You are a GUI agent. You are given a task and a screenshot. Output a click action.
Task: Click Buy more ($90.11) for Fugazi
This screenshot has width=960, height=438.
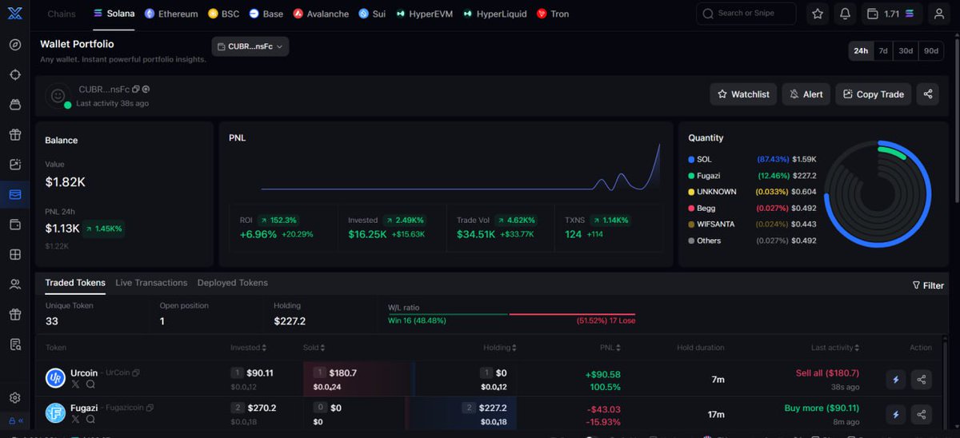pyautogui.click(x=822, y=408)
